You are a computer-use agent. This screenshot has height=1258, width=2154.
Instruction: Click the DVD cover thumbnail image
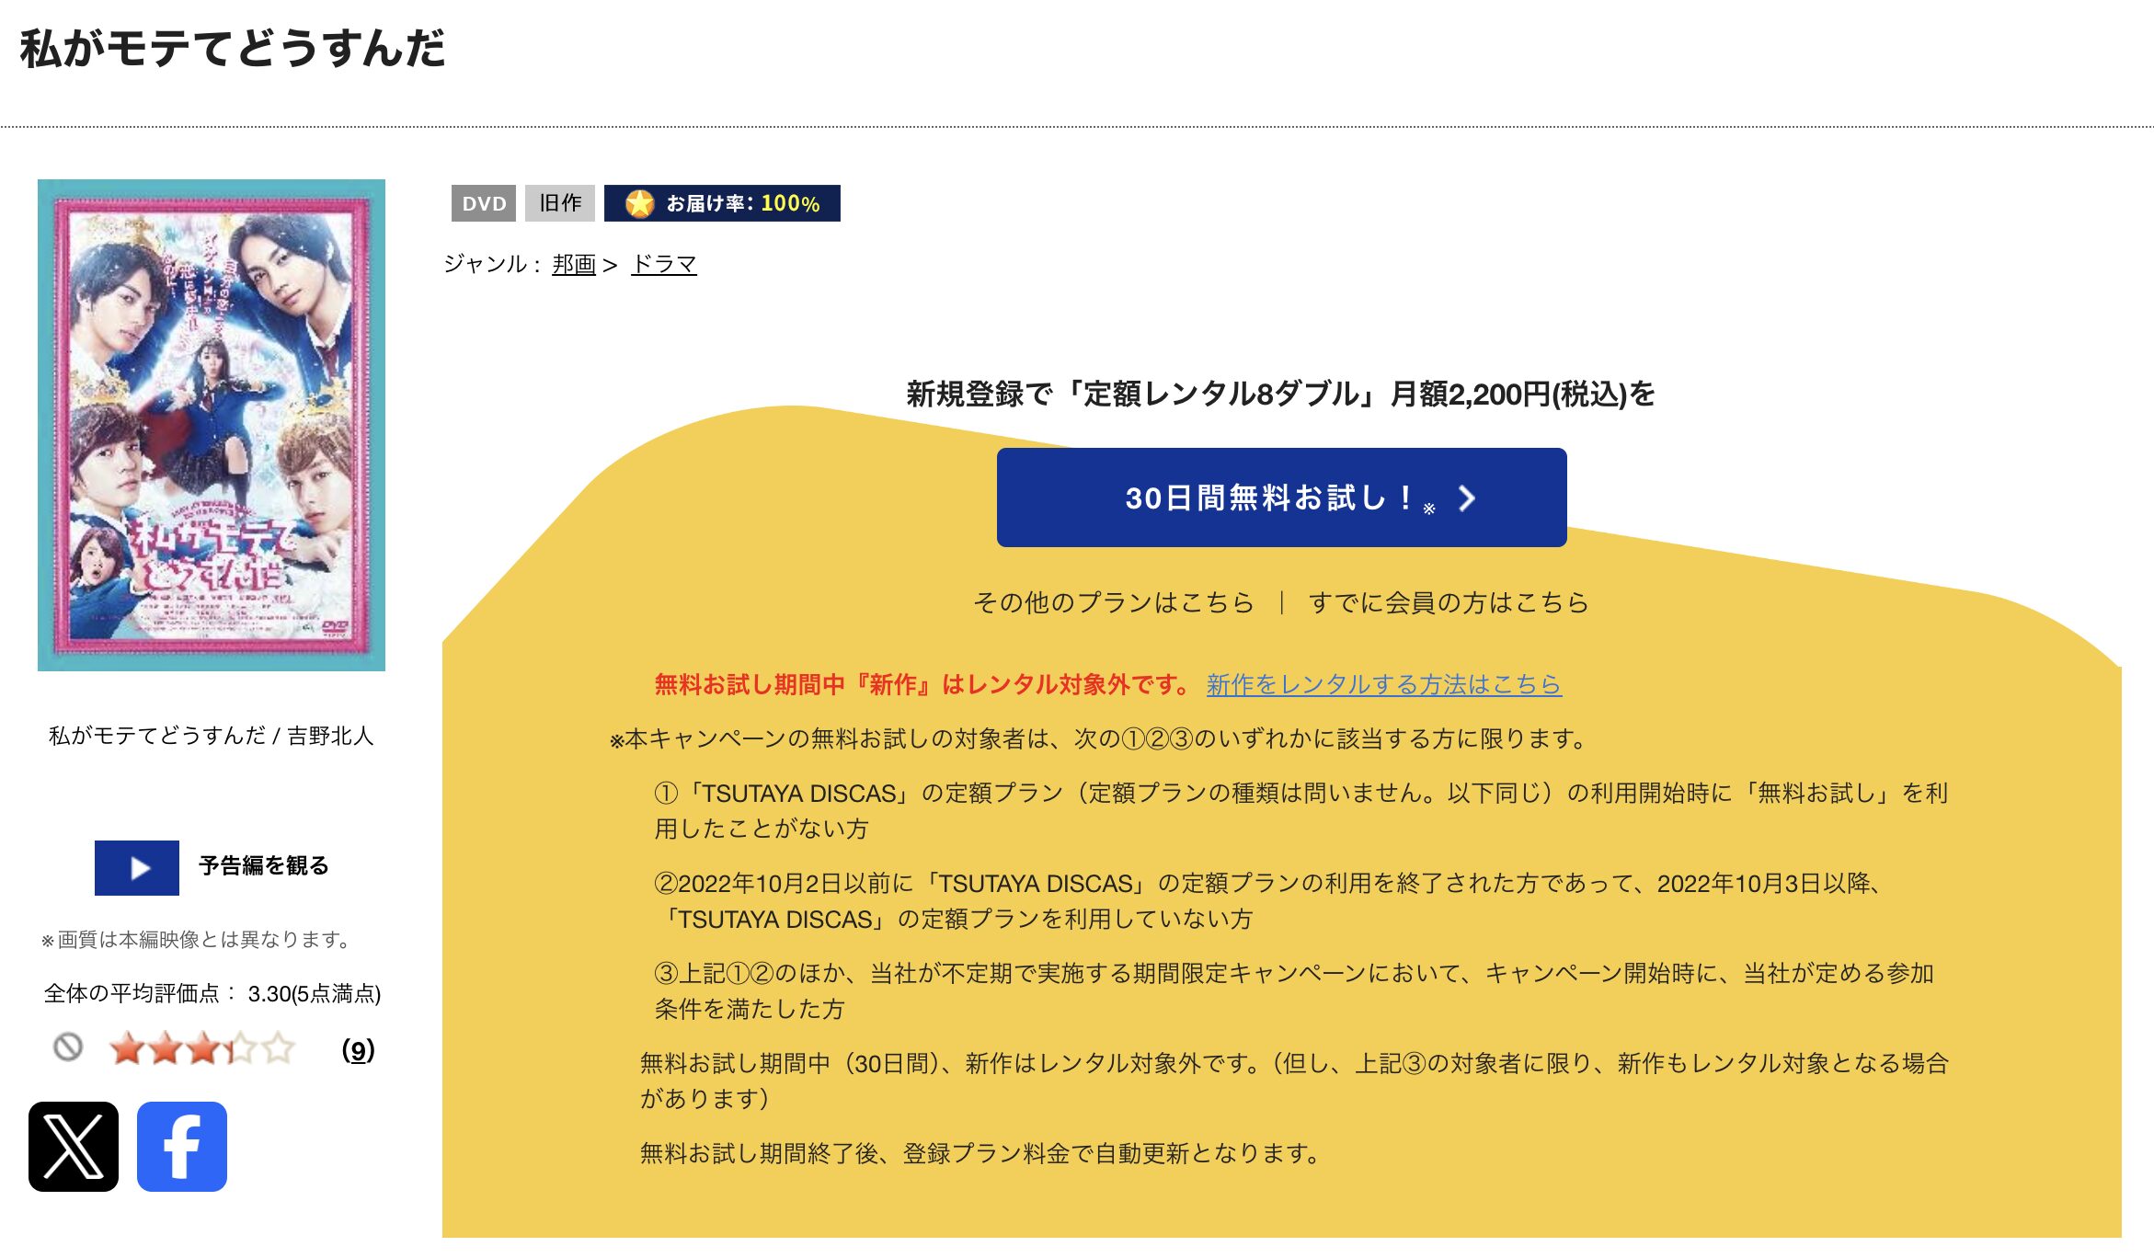(x=212, y=425)
